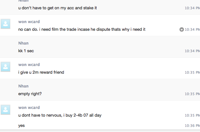Select the "no can do. i need film" message
This screenshot has height=132, width=200.
82,29
